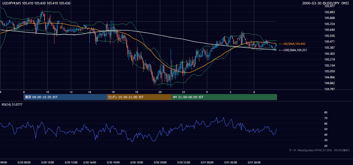
Task: Click the Tokyo 08:00-15:30 JST session bar
Action: point(65,97)
